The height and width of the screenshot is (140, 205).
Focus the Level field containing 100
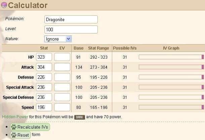(x=71, y=29)
